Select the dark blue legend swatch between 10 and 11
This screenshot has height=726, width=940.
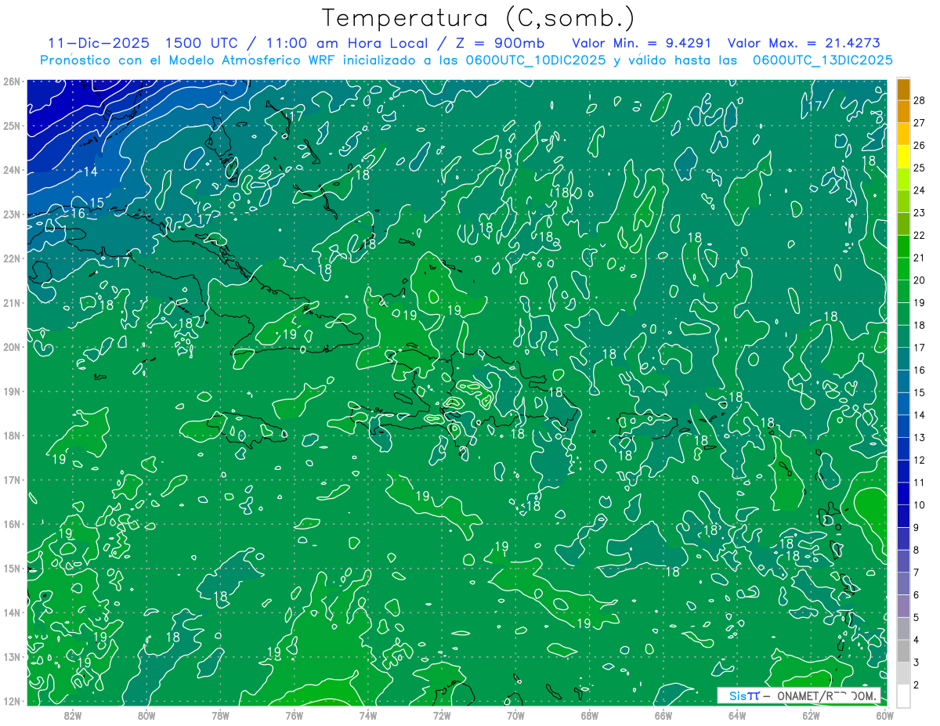pyautogui.click(x=903, y=493)
